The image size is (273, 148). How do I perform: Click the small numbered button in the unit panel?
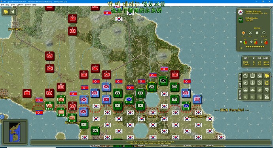click(241, 48)
